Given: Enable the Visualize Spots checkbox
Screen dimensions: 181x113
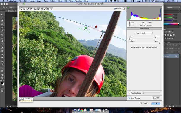Looking at the screenshot, I should [129, 93].
